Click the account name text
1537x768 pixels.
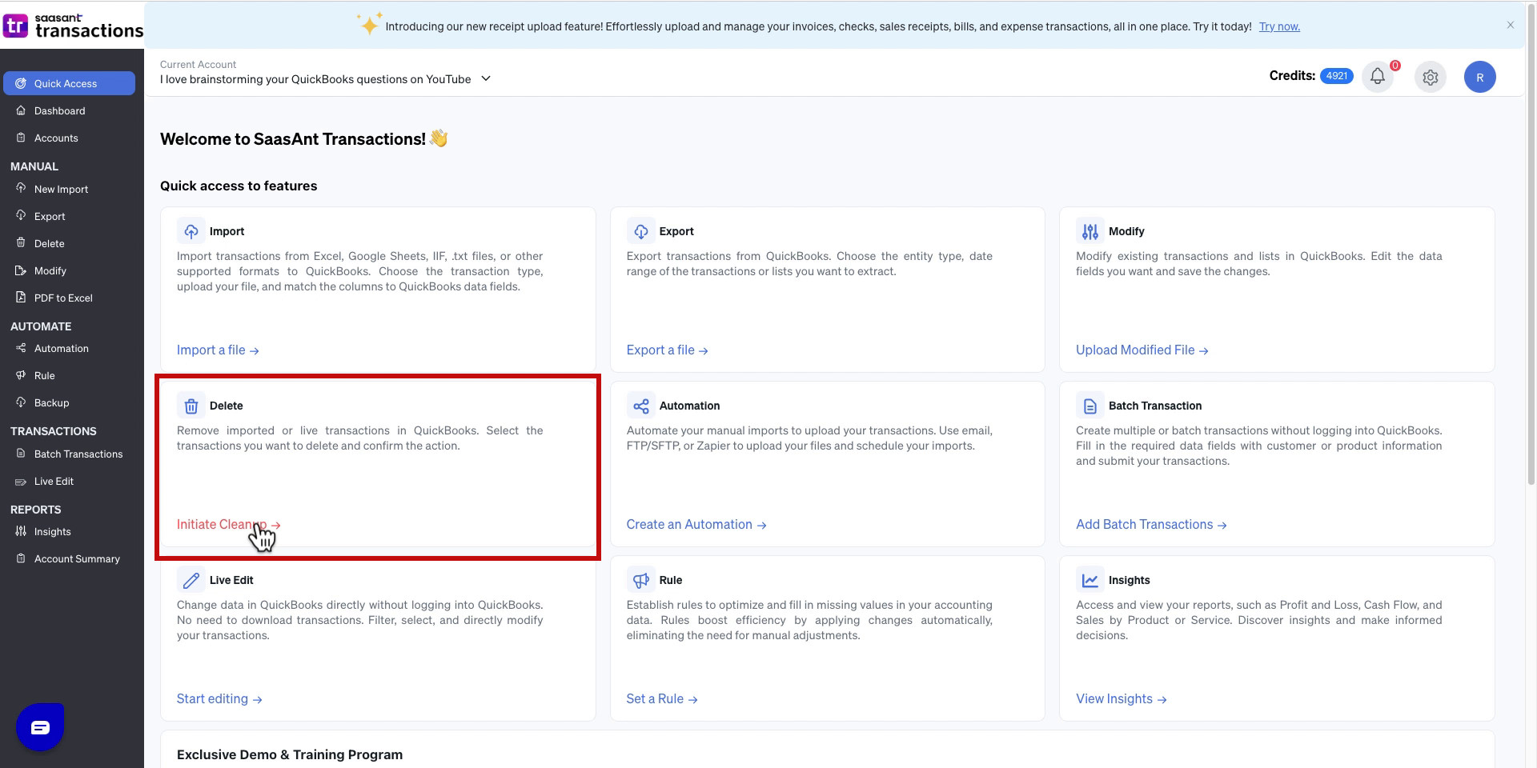point(315,79)
